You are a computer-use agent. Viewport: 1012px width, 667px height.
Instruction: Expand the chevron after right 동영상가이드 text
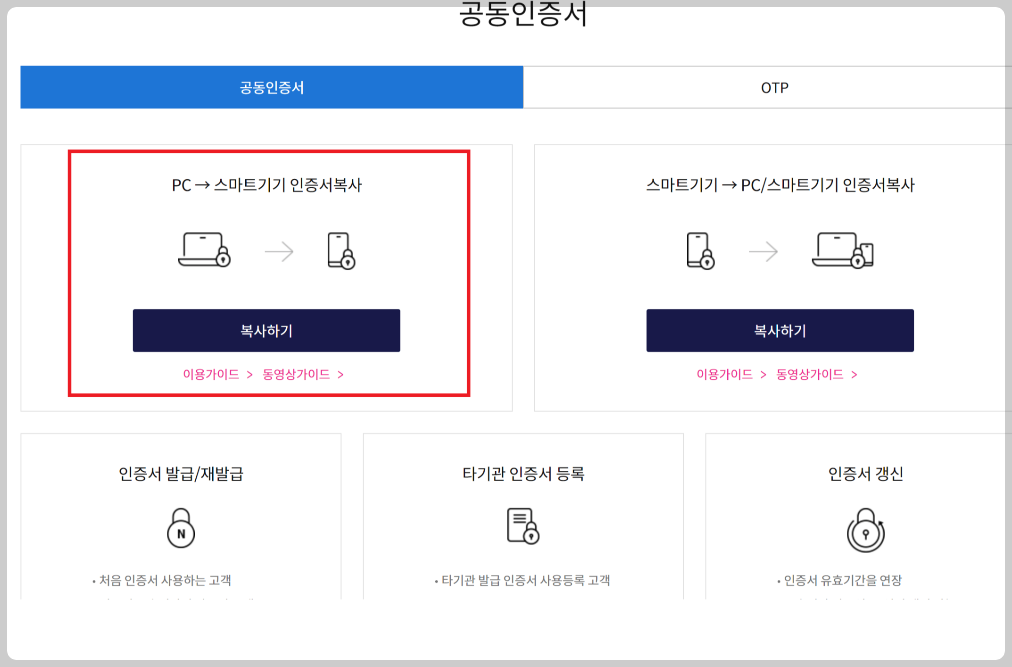[854, 375]
